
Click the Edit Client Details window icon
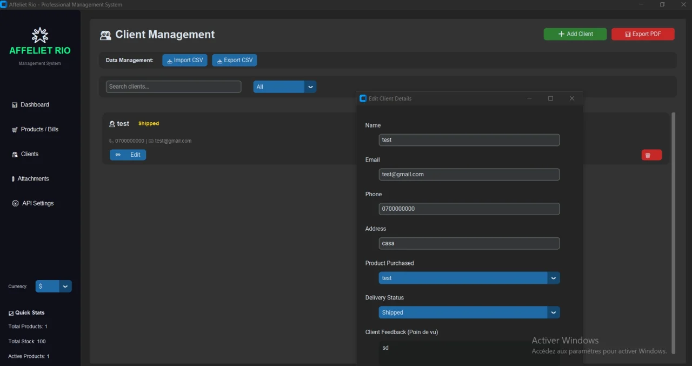pyautogui.click(x=363, y=98)
